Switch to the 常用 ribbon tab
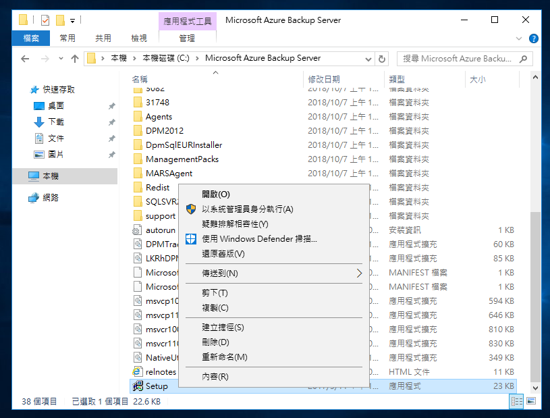550x418 pixels. (67, 38)
